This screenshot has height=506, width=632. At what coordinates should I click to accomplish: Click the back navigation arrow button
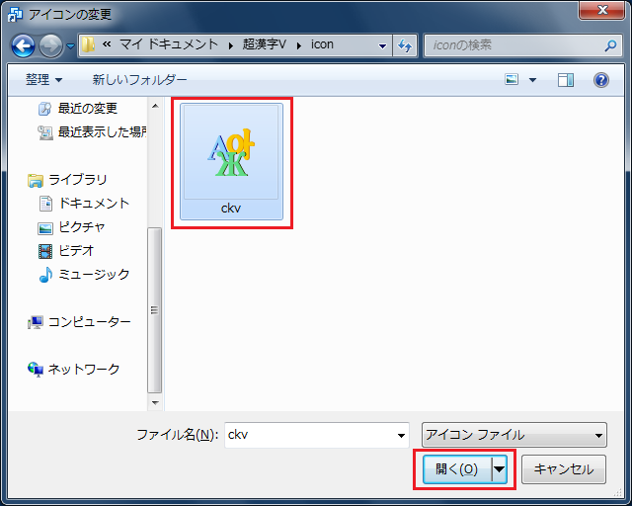[24, 45]
